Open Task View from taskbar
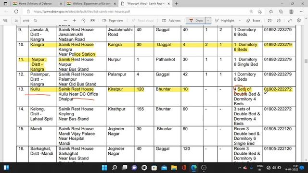308x173 pixels. [x=124, y=168]
